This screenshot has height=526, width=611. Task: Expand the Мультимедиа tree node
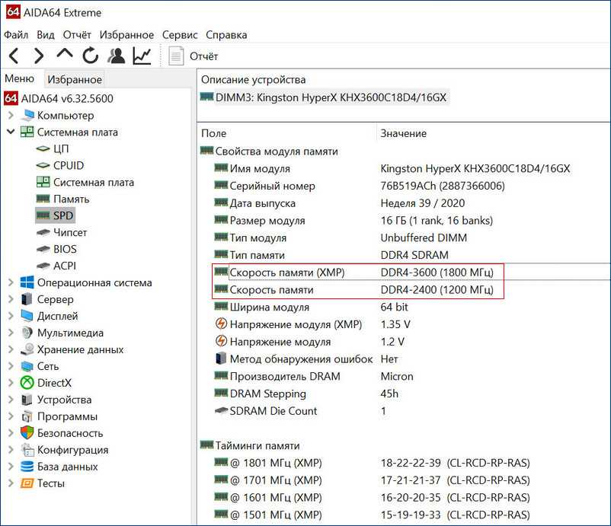coord(11,333)
